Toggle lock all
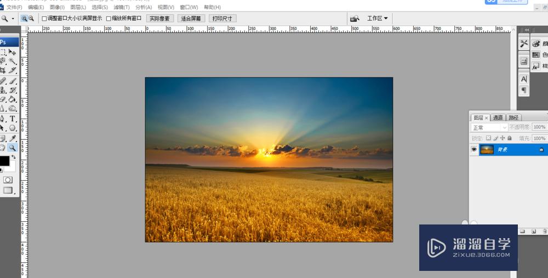Viewport: 548px width, 278px height. [x=510, y=138]
